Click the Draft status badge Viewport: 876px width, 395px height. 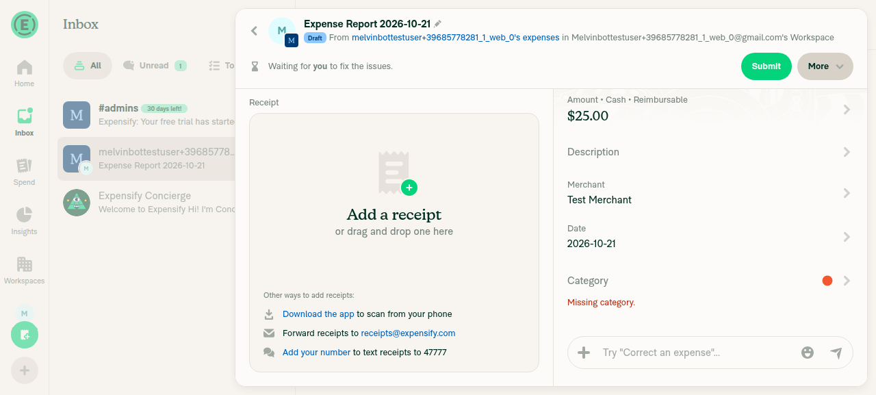click(x=315, y=38)
